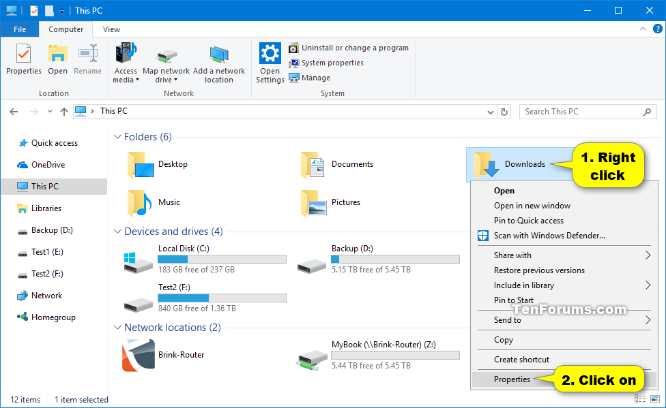Switch to large icons view toggle

pyautogui.click(x=652, y=399)
